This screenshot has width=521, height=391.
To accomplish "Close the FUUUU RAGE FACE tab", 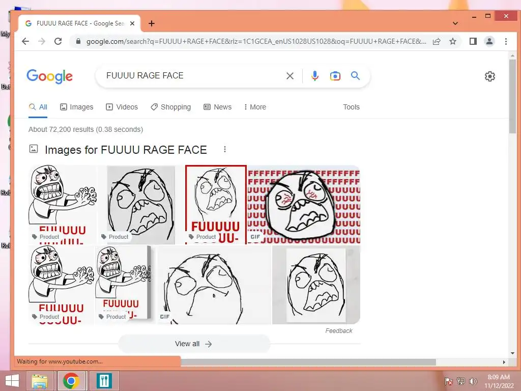I will 132,23.
